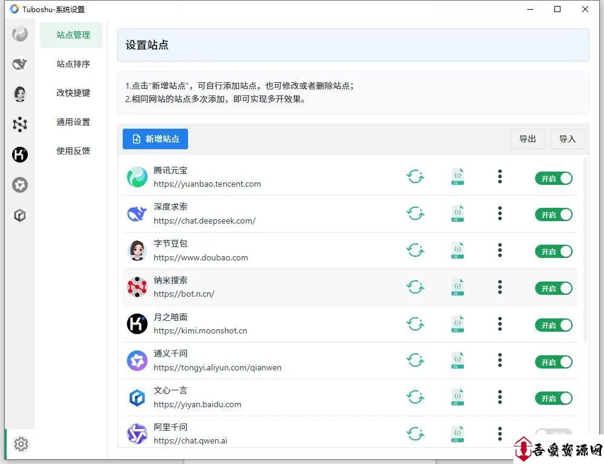Turn off 文心一言 site toggle
Viewport: 604px width, 464px height.
coord(554,399)
